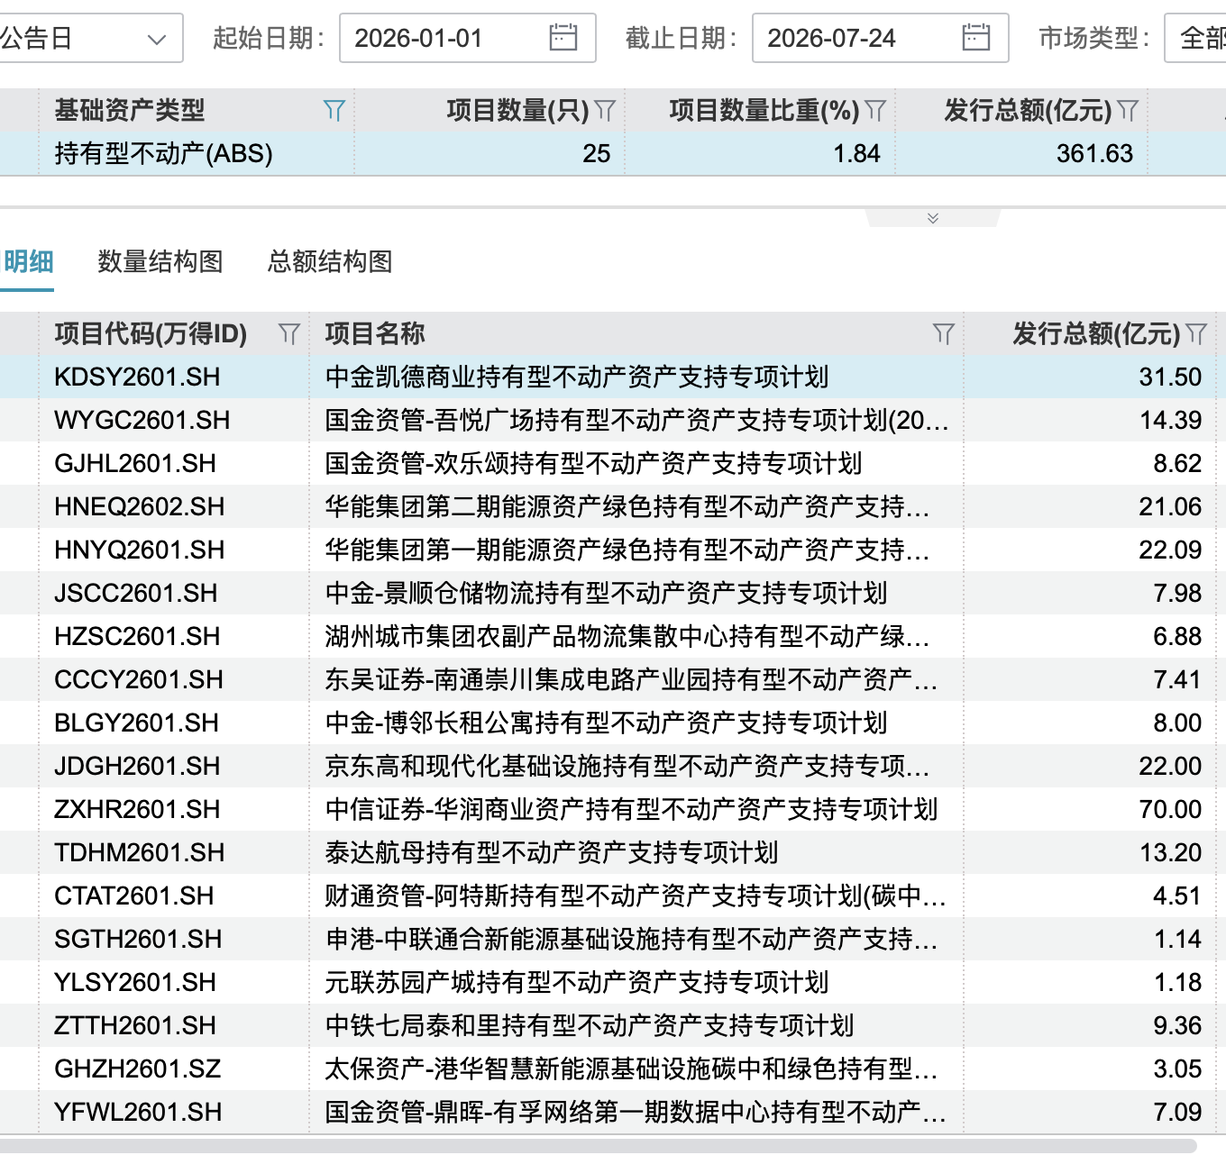Sort by 基础资产类型 column header
The width and height of the screenshot is (1226, 1164).
pos(130,111)
